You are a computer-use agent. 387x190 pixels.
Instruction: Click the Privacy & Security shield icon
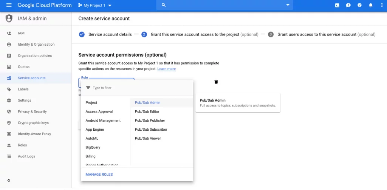[x=9, y=111]
